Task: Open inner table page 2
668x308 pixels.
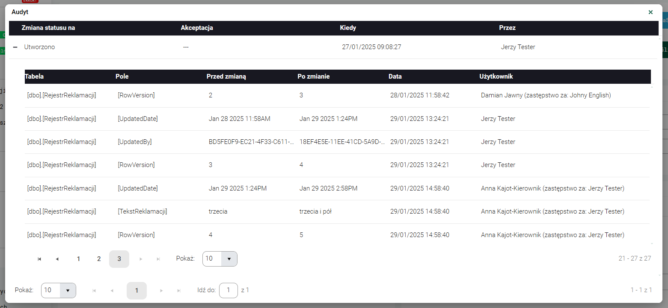Action: coord(99,259)
